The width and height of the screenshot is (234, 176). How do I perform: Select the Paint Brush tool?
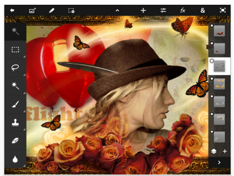pos(15,104)
